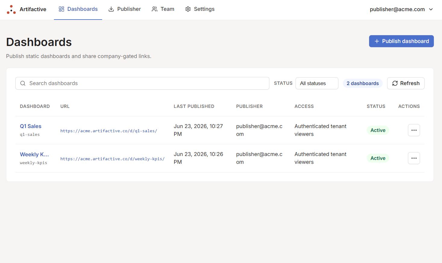The height and width of the screenshot is (263, 442).
Task: Click the Active status of Q1 Sales
Action: tap(378, 130)
